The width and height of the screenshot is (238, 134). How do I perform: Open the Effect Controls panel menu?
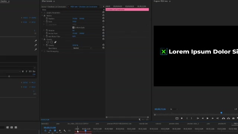[x=54, y=1]
